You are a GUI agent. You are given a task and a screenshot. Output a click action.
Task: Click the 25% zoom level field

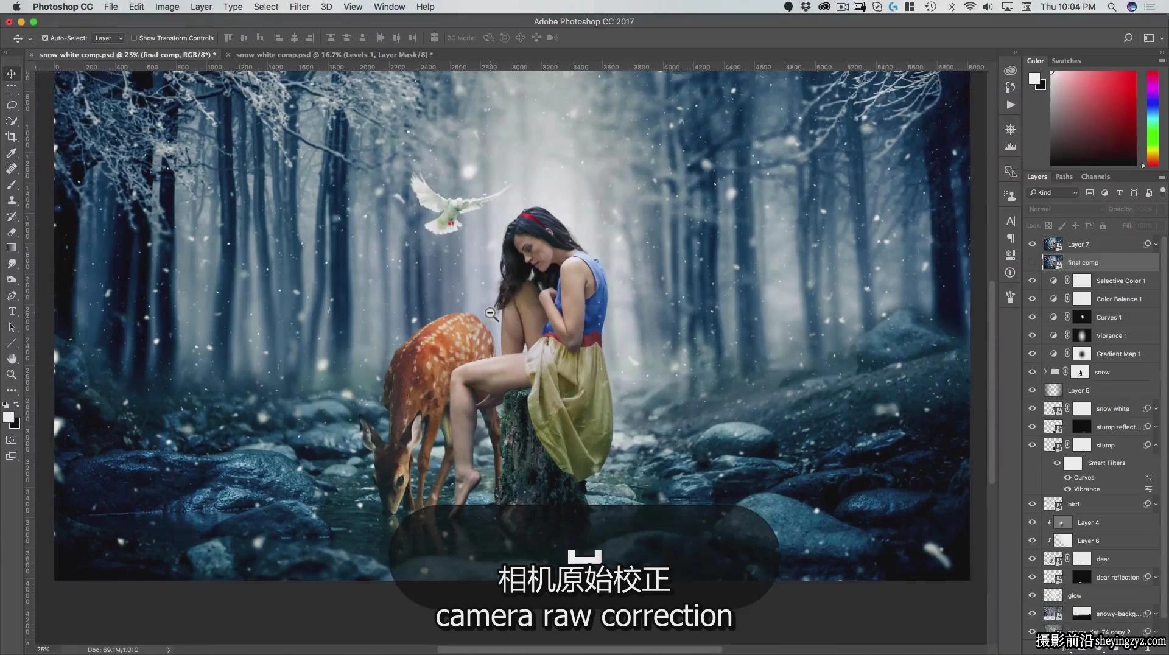tap(43, 650)
